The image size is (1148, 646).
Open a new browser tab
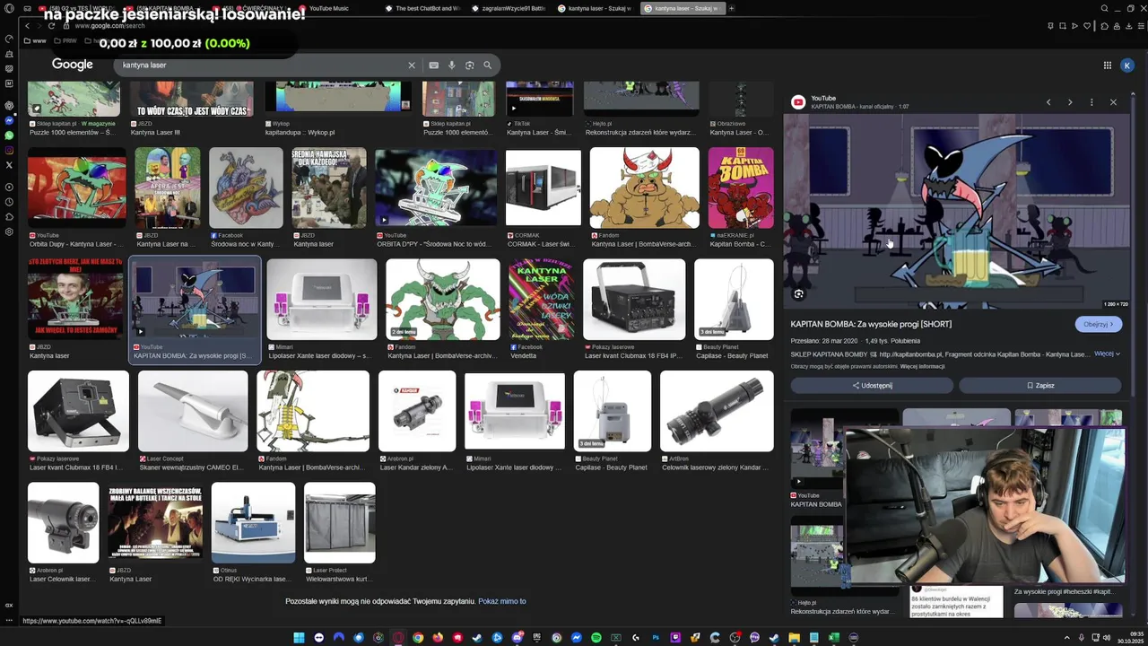pos(731,8)
